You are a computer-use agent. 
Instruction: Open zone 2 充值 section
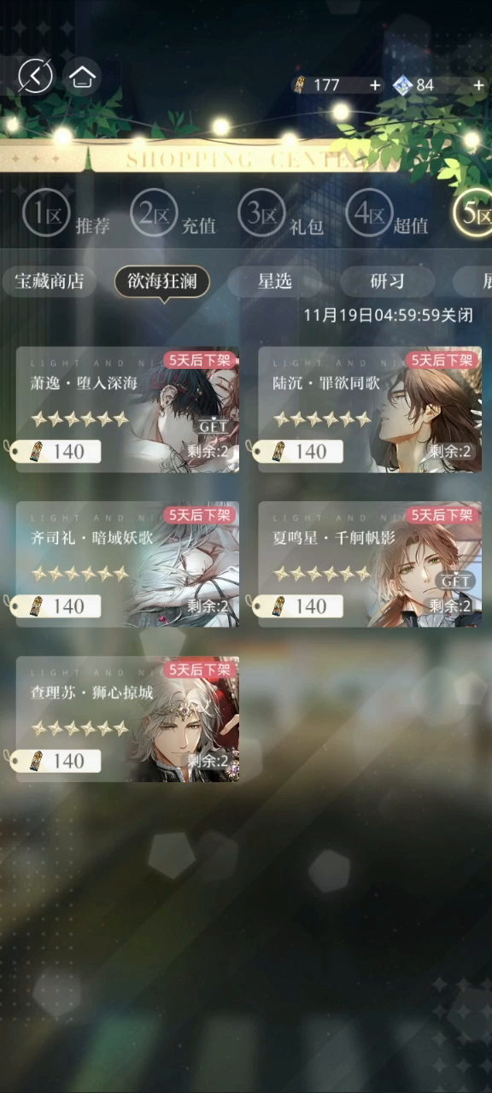point(173,213)
